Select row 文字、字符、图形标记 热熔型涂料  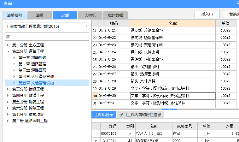(x=173, y=96)
